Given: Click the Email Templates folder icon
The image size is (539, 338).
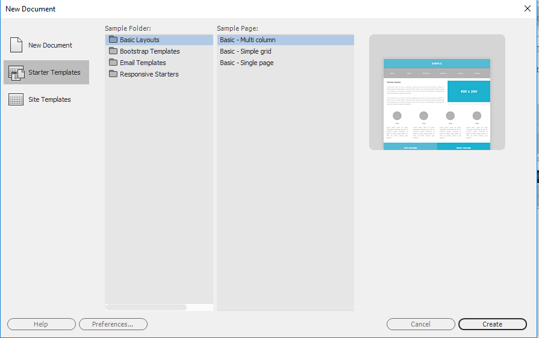Looking at the screenshot, I should pyautogui.click(x=113, y=63).
